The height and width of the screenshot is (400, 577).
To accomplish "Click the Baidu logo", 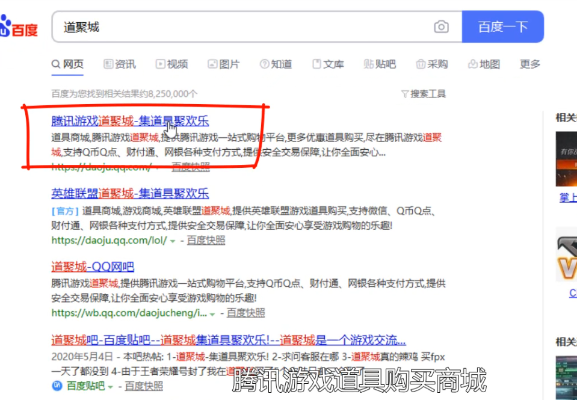I will pyautogui.click(x=19, y=26).
